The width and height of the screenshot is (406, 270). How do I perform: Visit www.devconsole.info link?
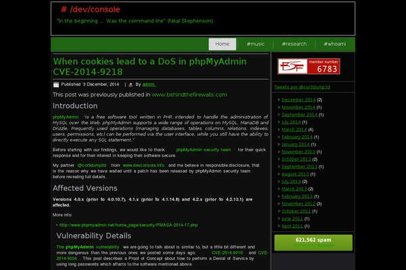point(143,165)
